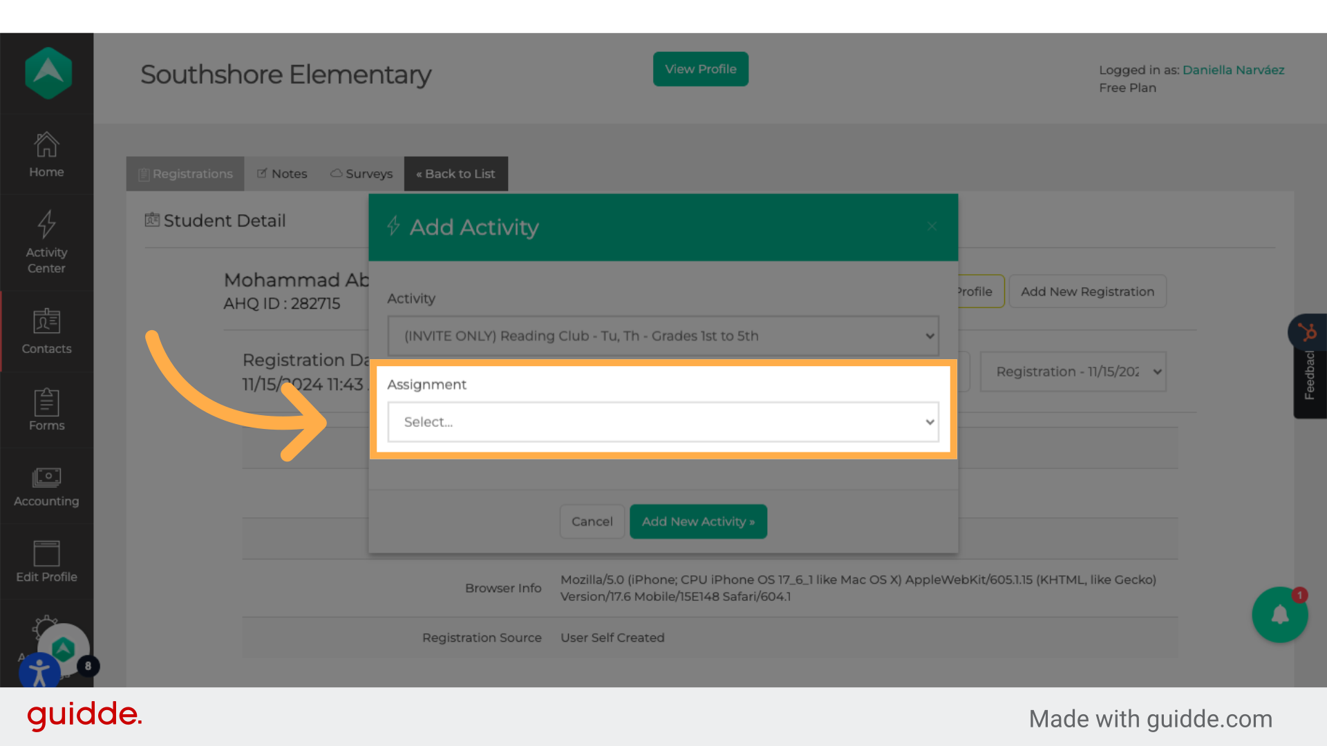Click Add New Activity button
Viewport: 1327px width, 746px height.
(698, 522)
